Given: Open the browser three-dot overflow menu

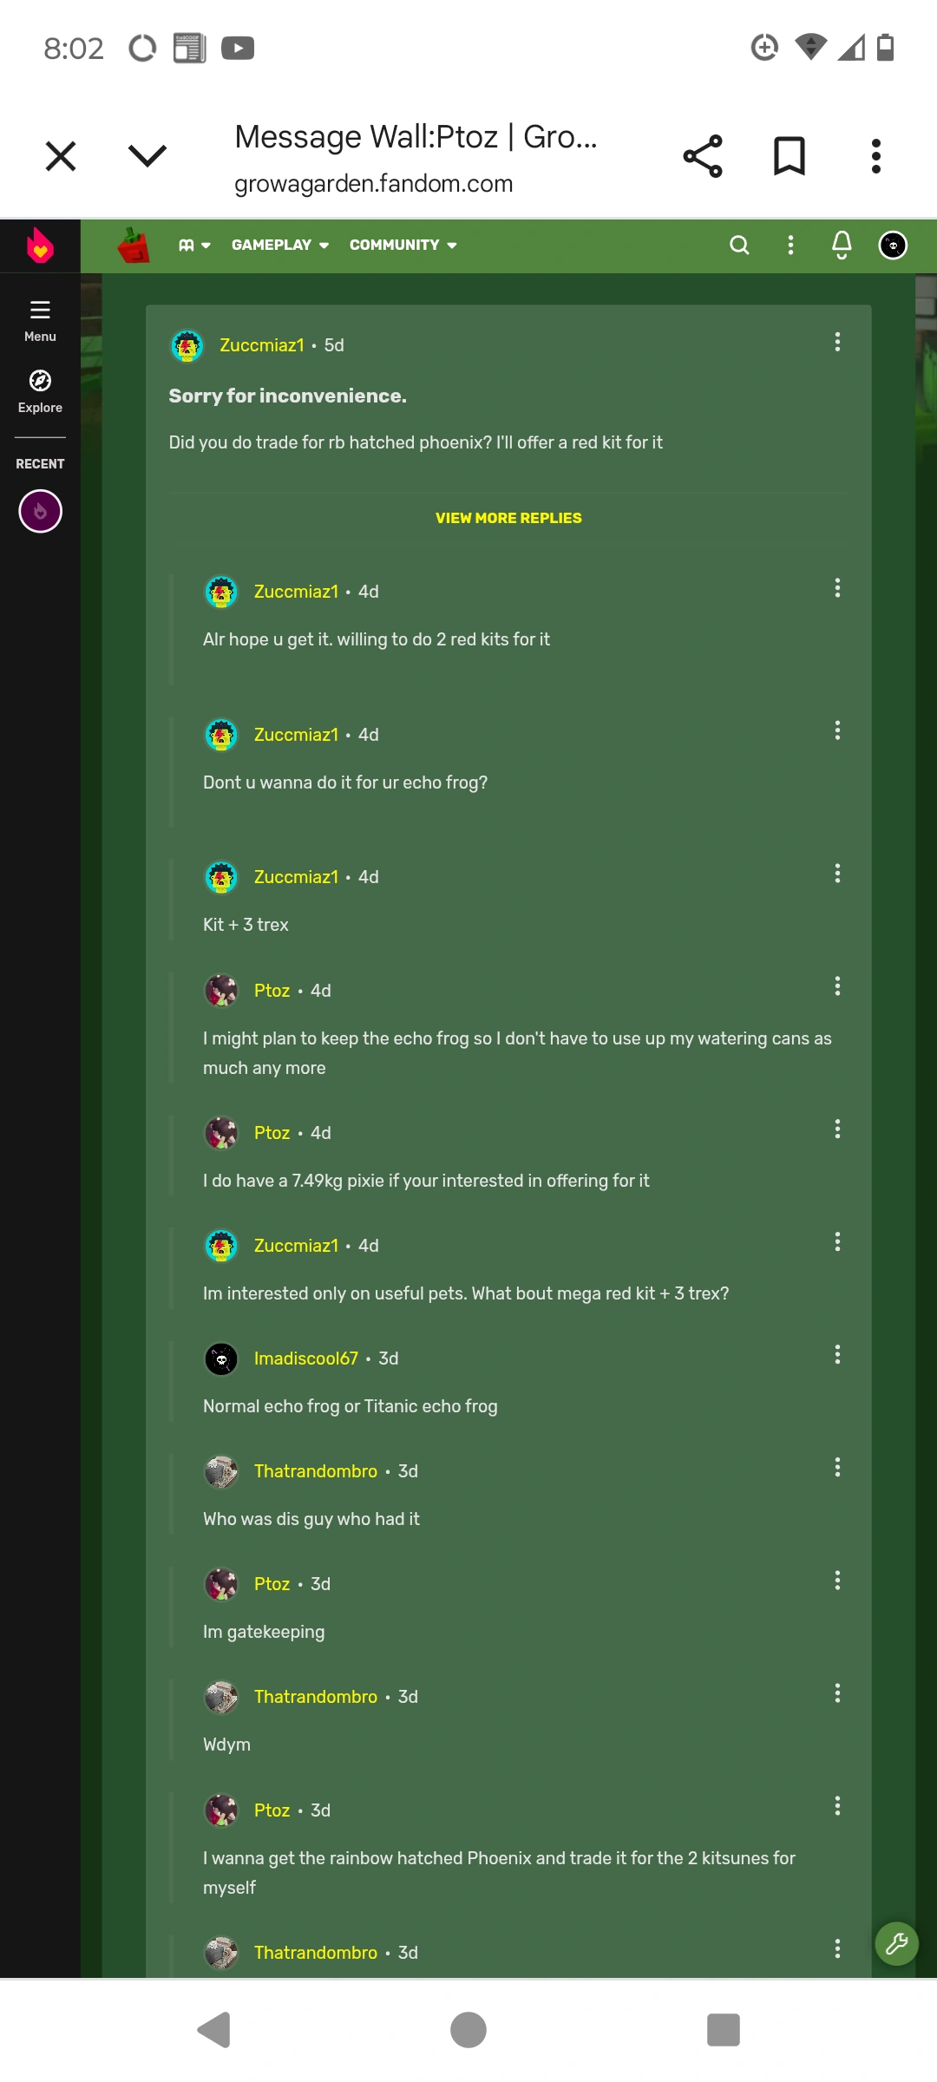Looking at the screenshot, I should click(x=875, y=155).
